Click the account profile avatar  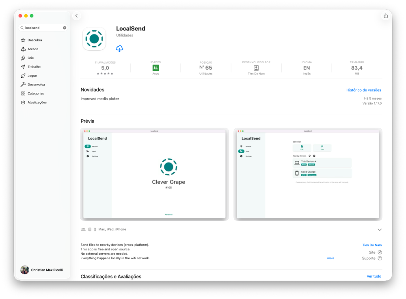pos(25,270)
